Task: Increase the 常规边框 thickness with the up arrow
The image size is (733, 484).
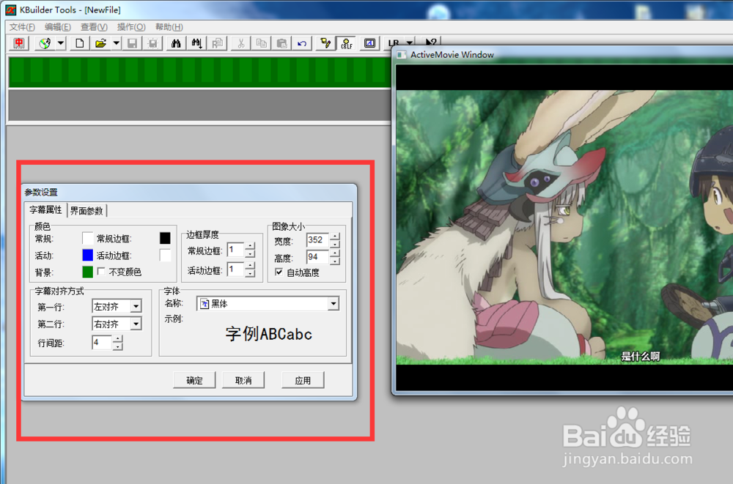Action: coord(251,246)
